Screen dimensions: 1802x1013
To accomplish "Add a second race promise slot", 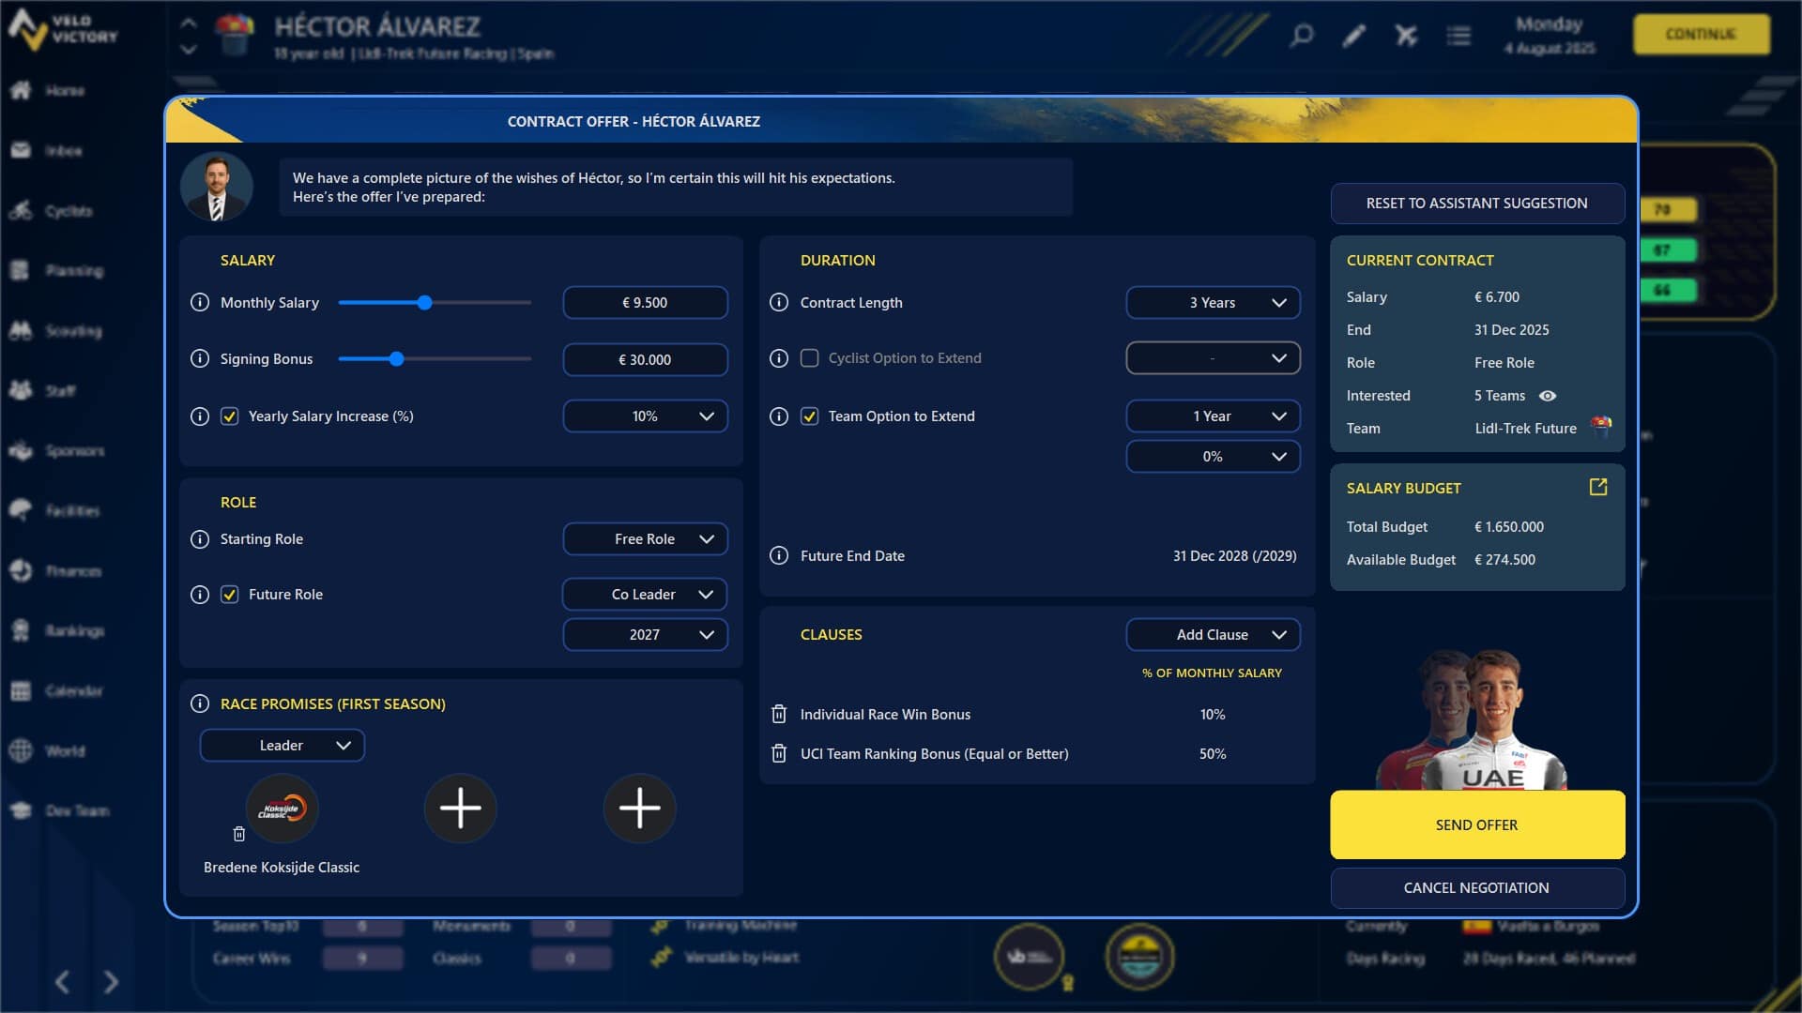I will pyautogui.click(x=460, y=808).
